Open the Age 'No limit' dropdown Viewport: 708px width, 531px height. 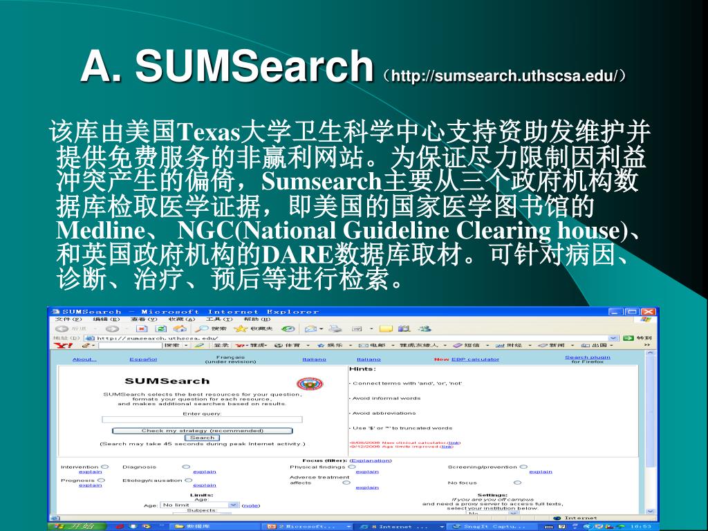tap(200, 505)
